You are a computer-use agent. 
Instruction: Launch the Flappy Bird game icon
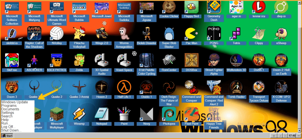(191, 7)
